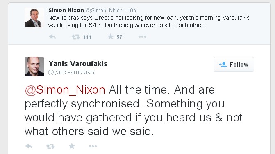View Simon Nixon's profile picture
The image size is (275, 154).
(x=34, y=18)
